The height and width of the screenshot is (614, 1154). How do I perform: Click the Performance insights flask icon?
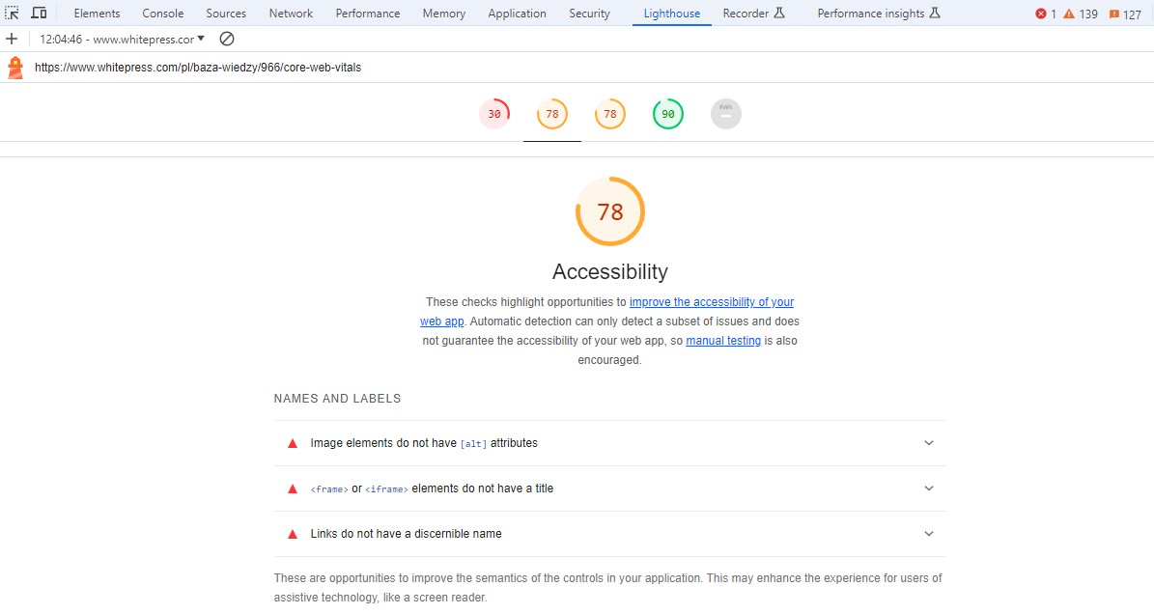click(x=935, y=14)
